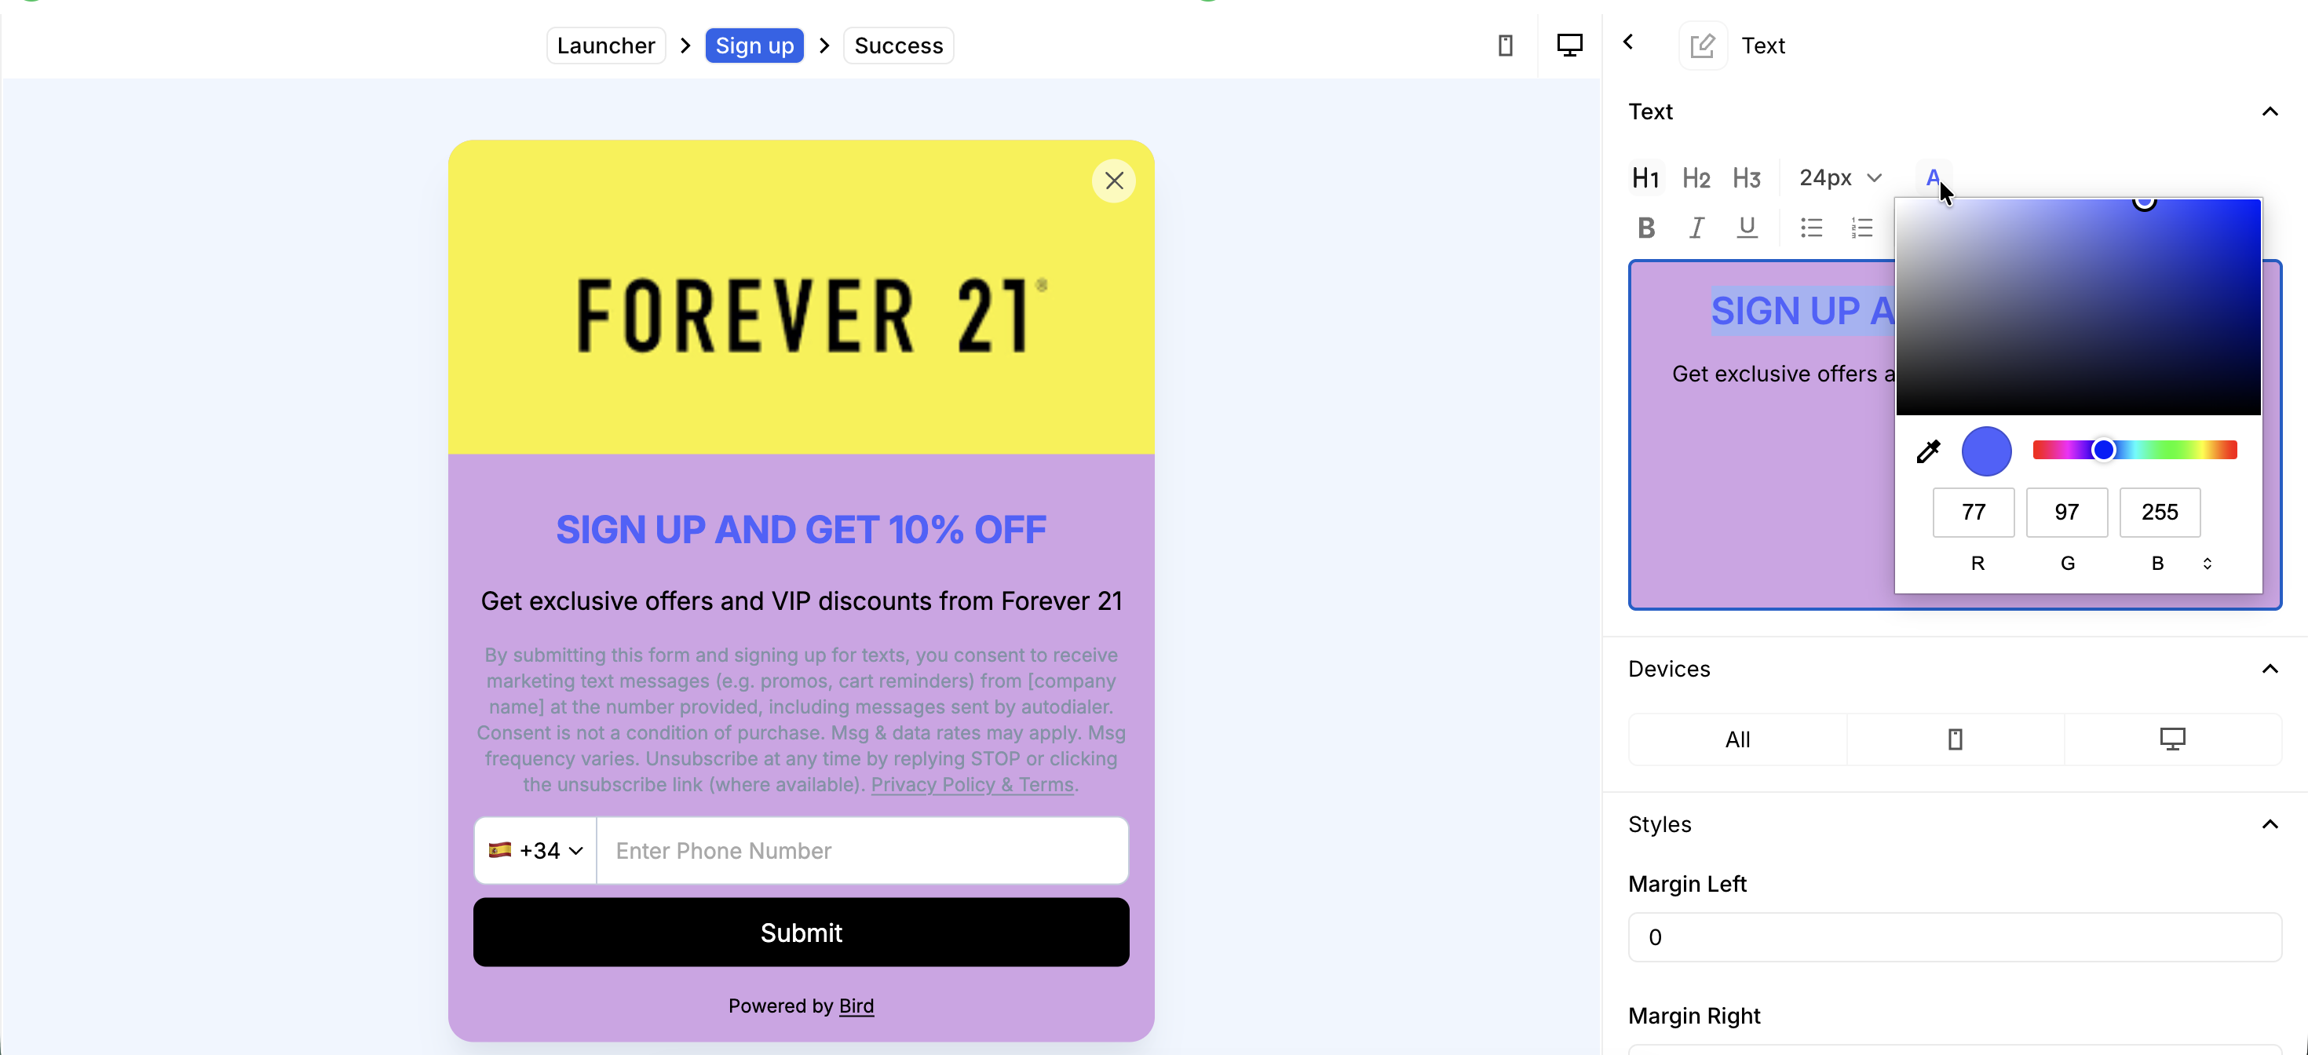Open the +34 country code selector

[535, 850]
